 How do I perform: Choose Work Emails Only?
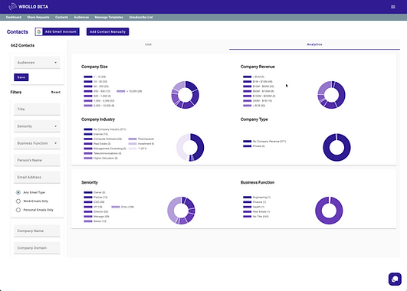pyautogui.click(x=18, y=201)
